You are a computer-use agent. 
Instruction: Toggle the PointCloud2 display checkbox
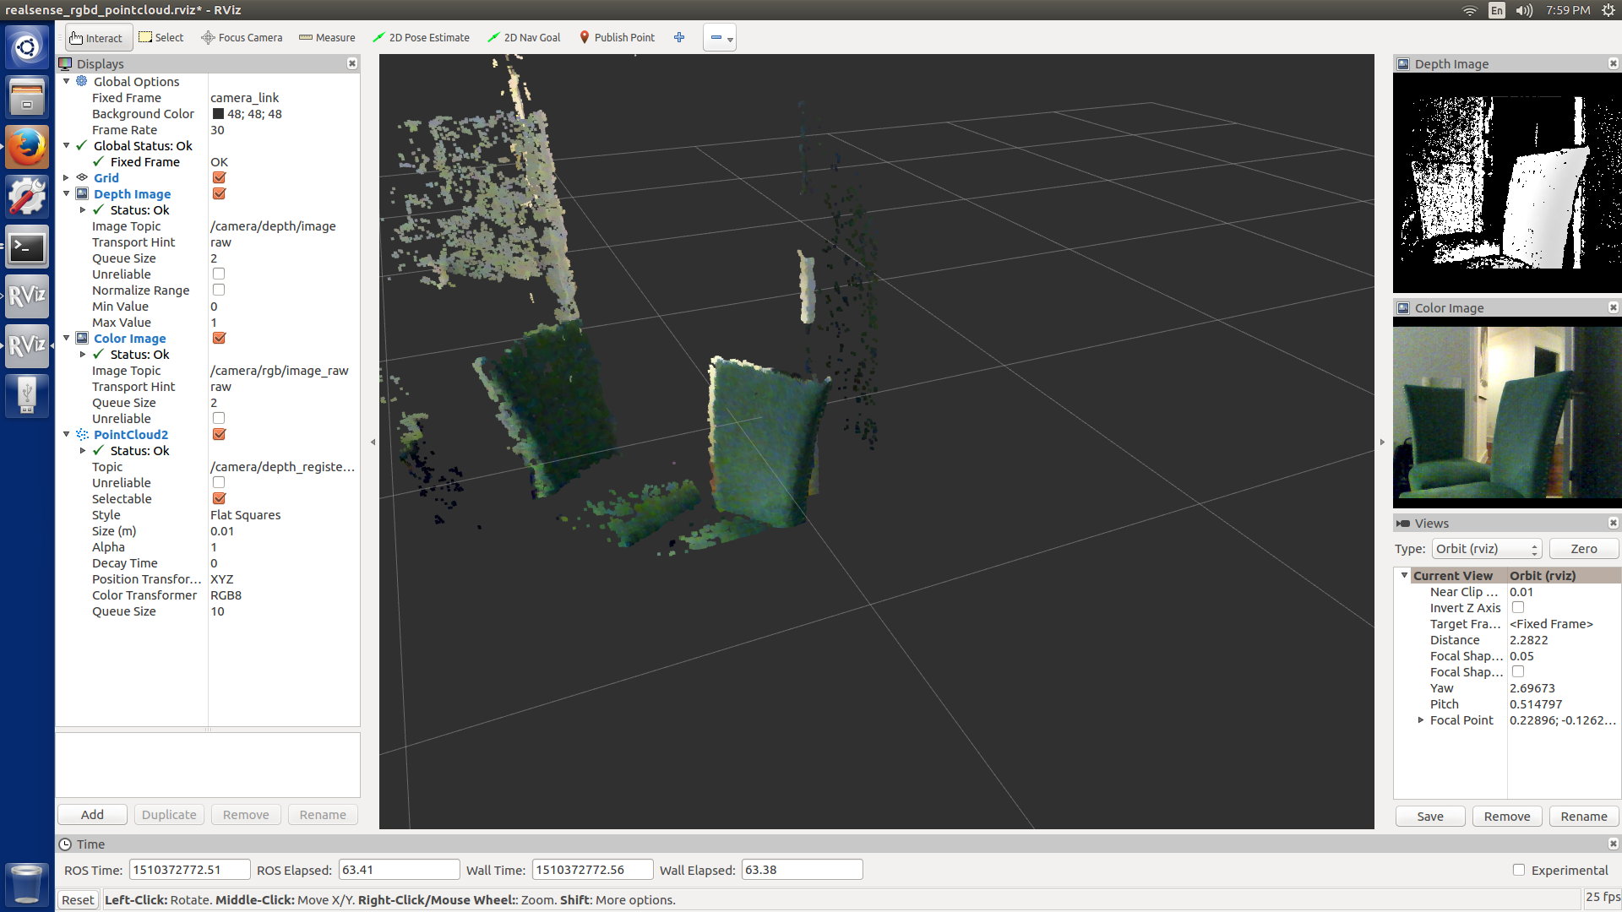pyautogui.click(x=219, y=435)
